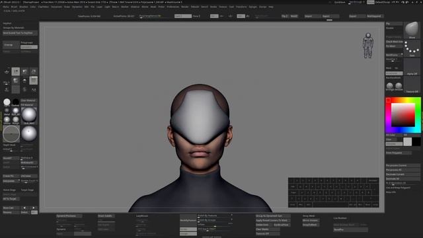Image resolution: width=423 pixels, height=238 pixels.
Task: Adjust the % of decimation slider
Action: click(x=403, y=183)
